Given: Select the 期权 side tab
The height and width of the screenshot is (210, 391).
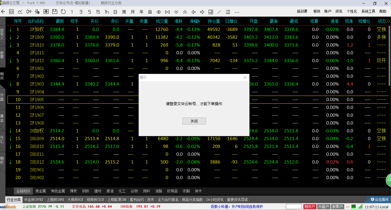Looking at the screenshot, I should pos(2,160).
